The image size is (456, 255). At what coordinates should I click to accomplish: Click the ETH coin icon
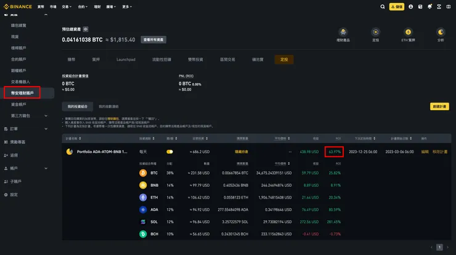point(143,197)
